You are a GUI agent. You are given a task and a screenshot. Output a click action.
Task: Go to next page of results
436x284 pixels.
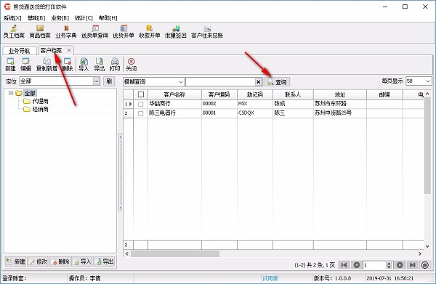pos(400,265)
